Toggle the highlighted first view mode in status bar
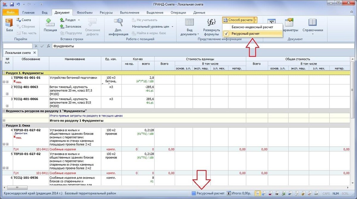 pyautogui.click(x=258, y=193)
